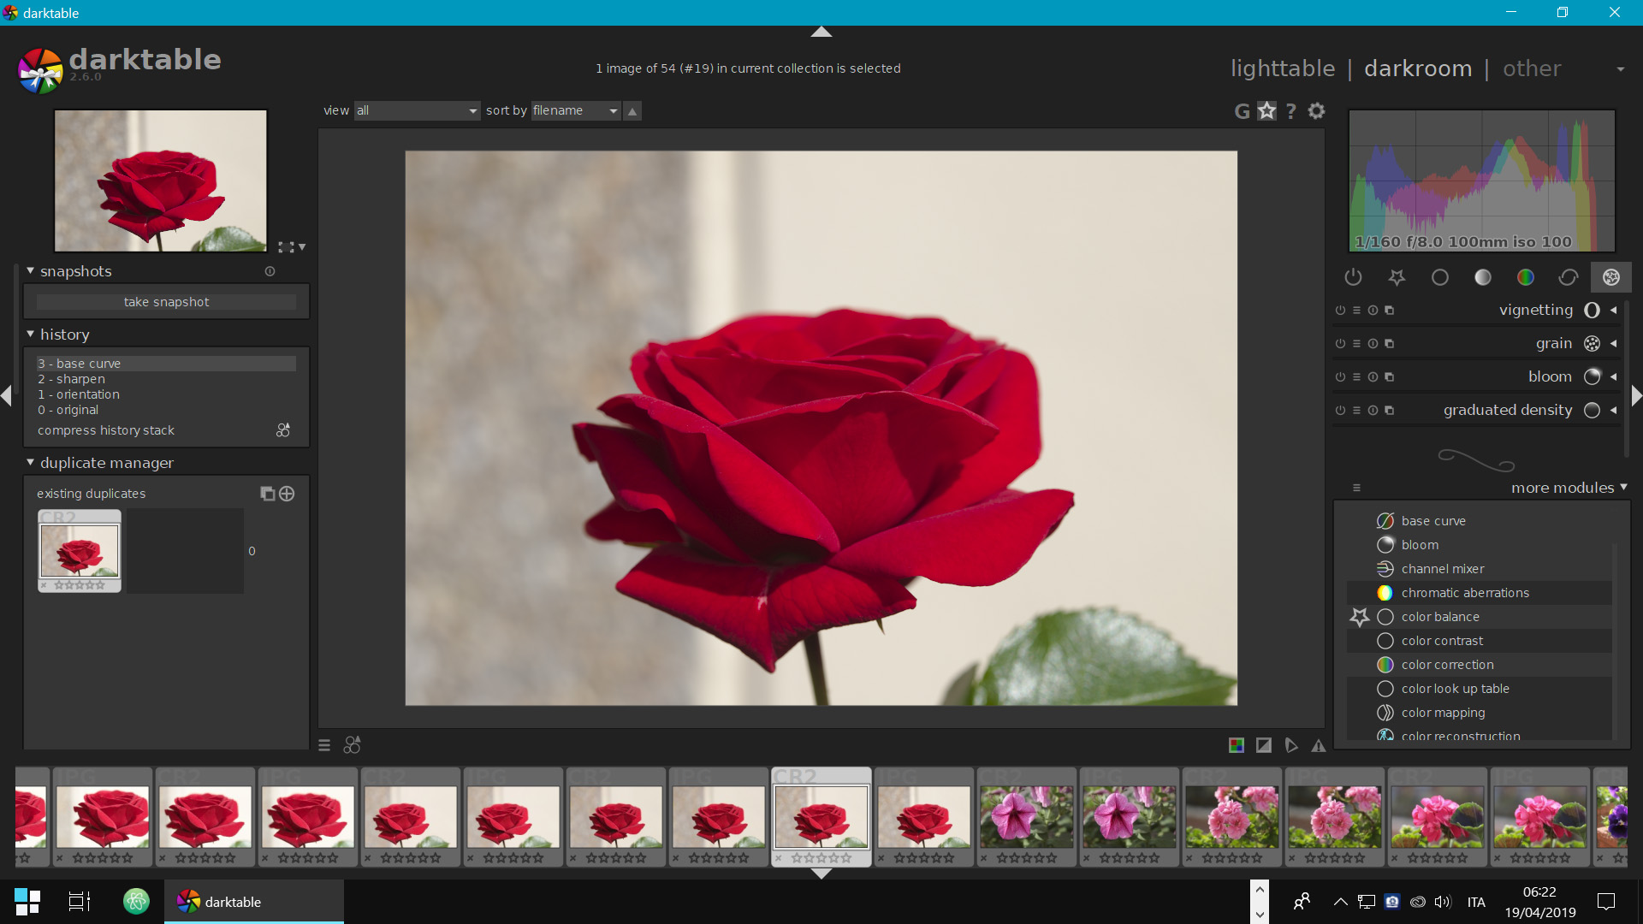Select color look up table module
Screen dimensions: 1643x924
(x=1479, y=689)
